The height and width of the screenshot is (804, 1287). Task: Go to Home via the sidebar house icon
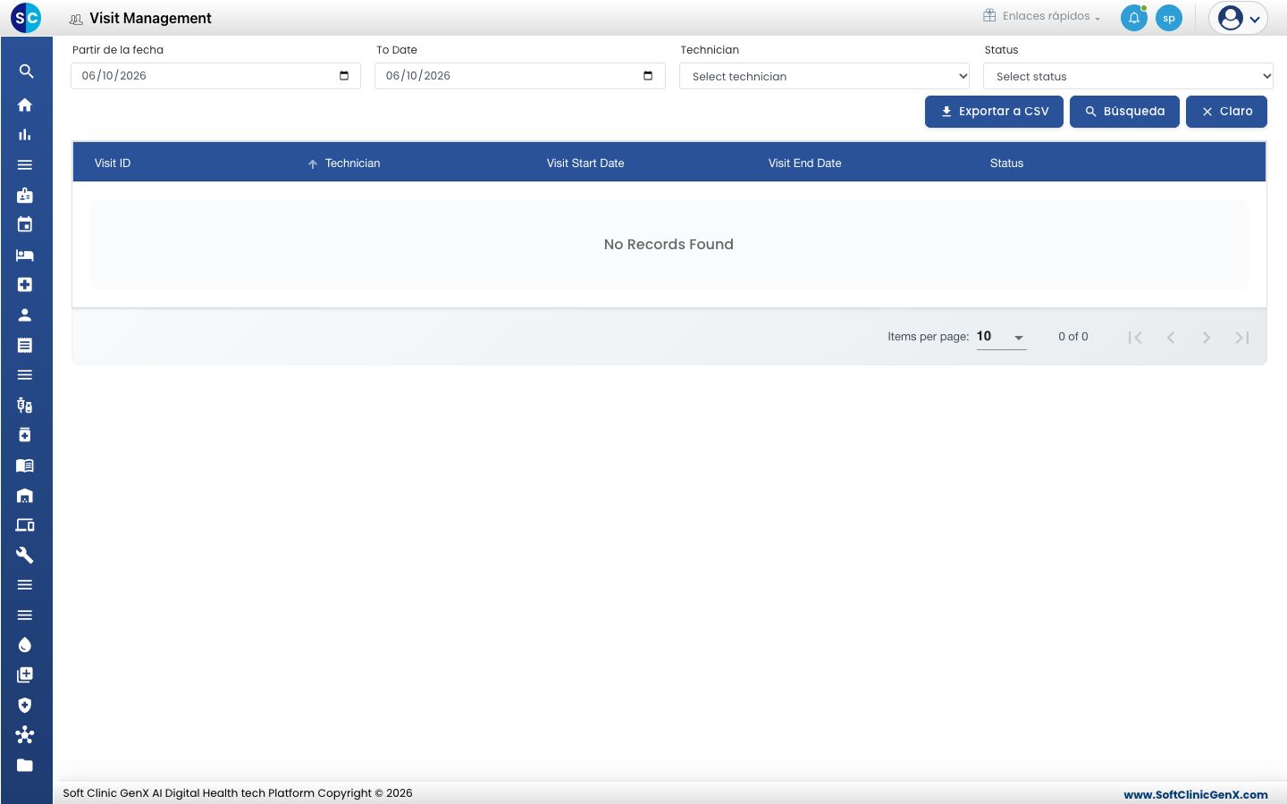tap(25, 105)
